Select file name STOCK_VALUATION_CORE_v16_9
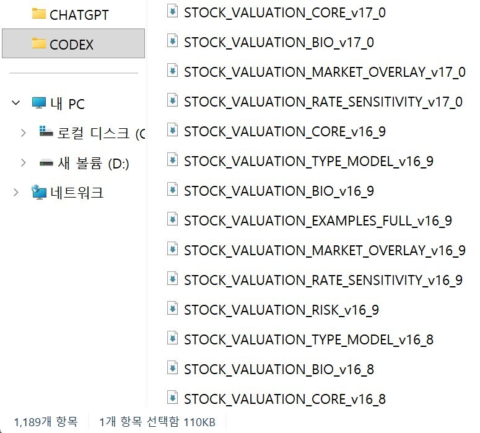This screenshot has width=480, height=433. click(285, 132)
